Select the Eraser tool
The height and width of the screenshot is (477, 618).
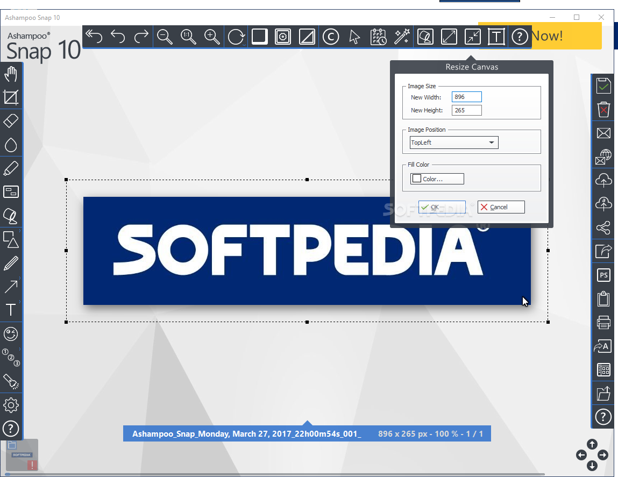[11, 121]
